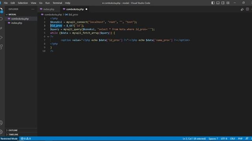Open Customize Layout icon
Image resolution: width=252 pixels, height=141 pixels.
tap(228, 3)
